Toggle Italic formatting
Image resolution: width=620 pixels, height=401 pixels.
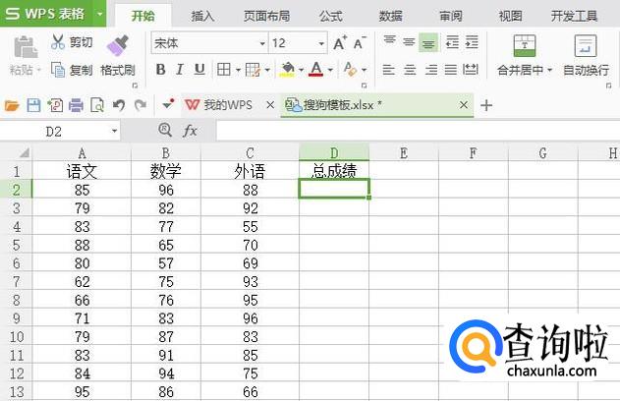click(180, 70)
